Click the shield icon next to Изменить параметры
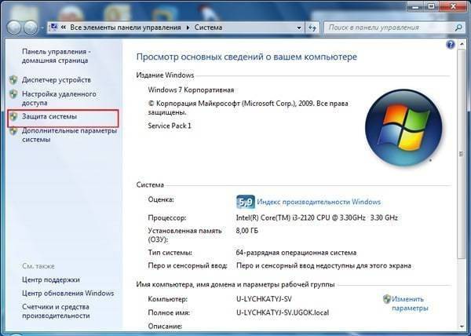Viewport: 471px width, 336px height. tap(386, 299)
